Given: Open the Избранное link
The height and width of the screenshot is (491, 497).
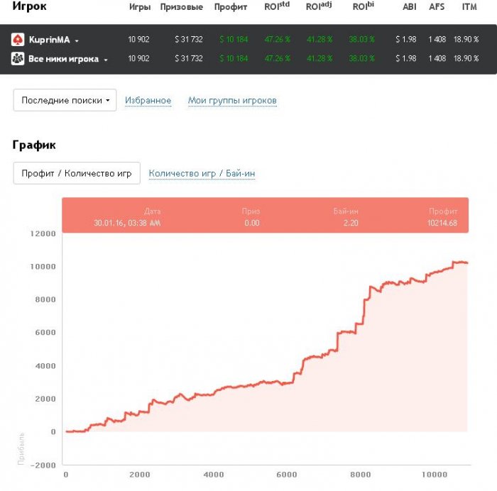Looking at the screenshot, I should point(148,101).
